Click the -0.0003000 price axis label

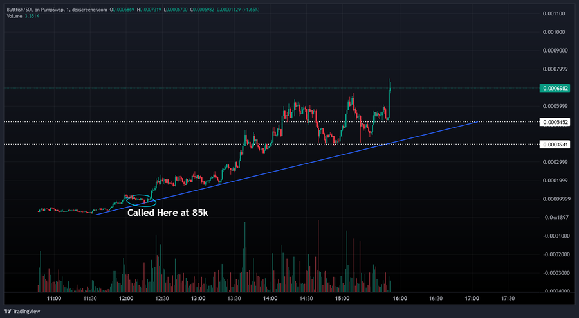pyautogui.click(x=556, y=273)
